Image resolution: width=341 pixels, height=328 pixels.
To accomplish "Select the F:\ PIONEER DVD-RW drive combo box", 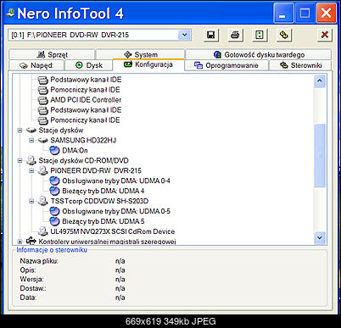I will (x=99, y=35).
